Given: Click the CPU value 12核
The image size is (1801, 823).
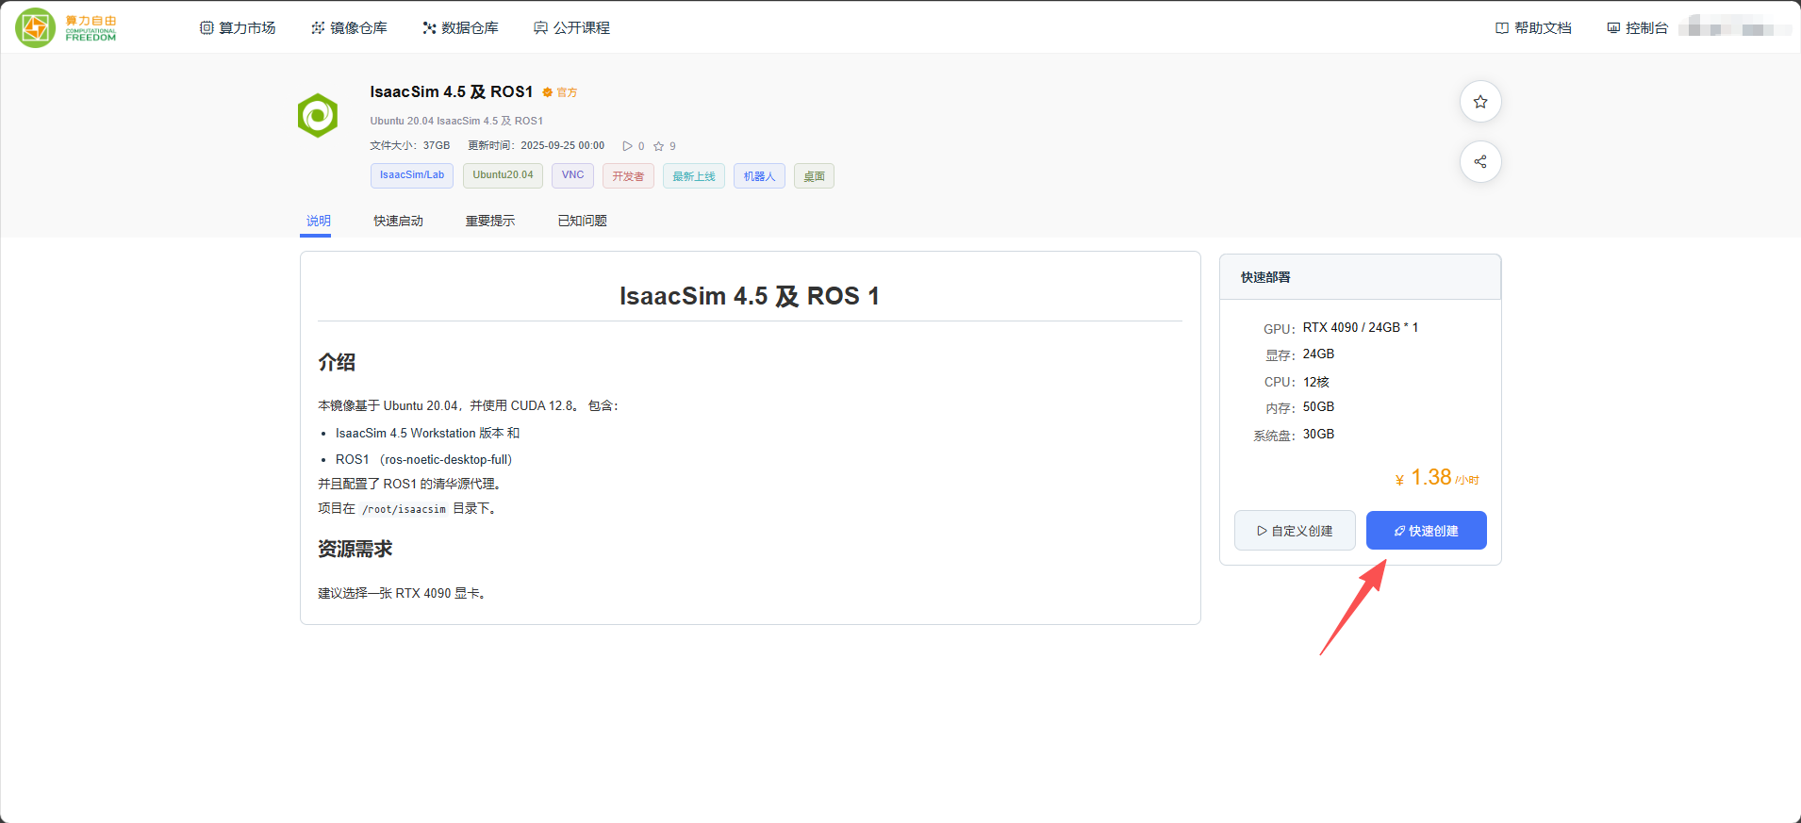Looking at the screenshot, I should point(1316,382).
